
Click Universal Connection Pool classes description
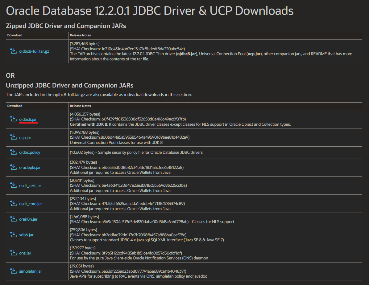116,142
